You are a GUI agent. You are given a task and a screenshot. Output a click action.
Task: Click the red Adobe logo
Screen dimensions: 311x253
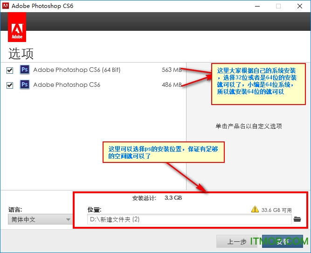(17, 27)
